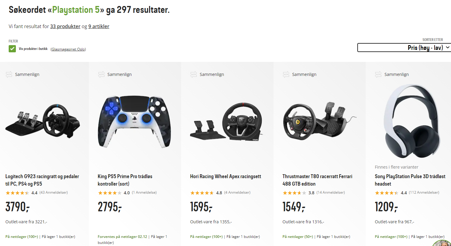Click compare icon for King PS5 controller
This screenshot has width=451, height=246.
[101, 74]
